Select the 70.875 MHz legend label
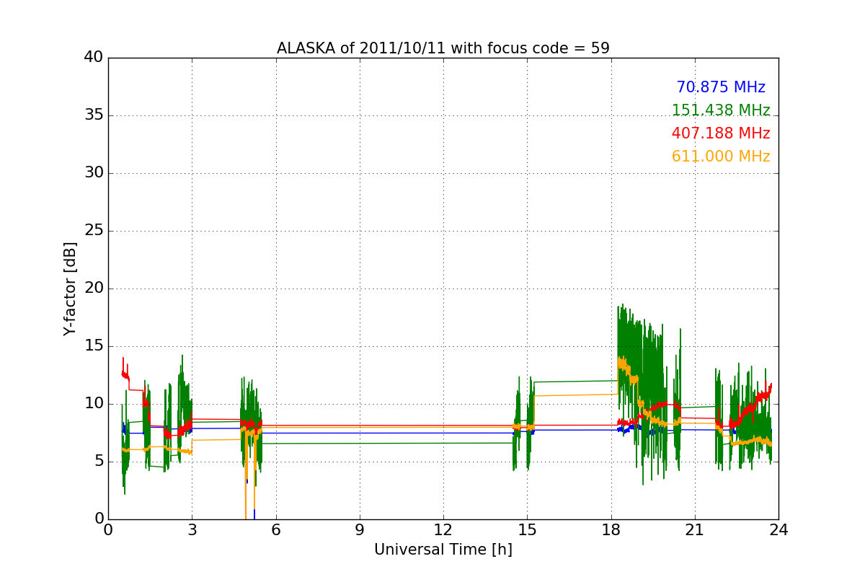 pos(721,87)
